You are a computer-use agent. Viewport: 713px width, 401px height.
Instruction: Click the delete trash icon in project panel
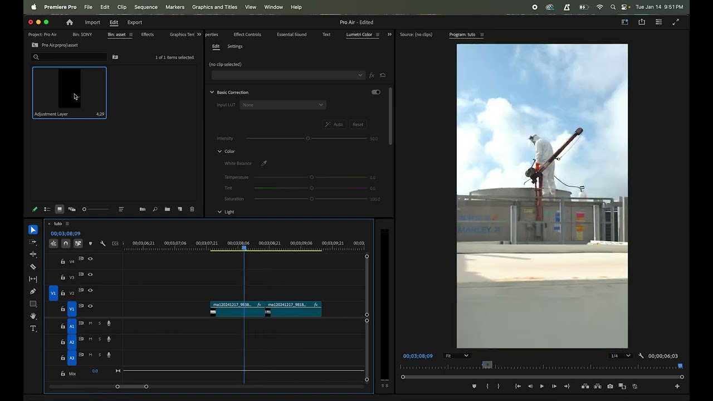[x=192, y=209]
